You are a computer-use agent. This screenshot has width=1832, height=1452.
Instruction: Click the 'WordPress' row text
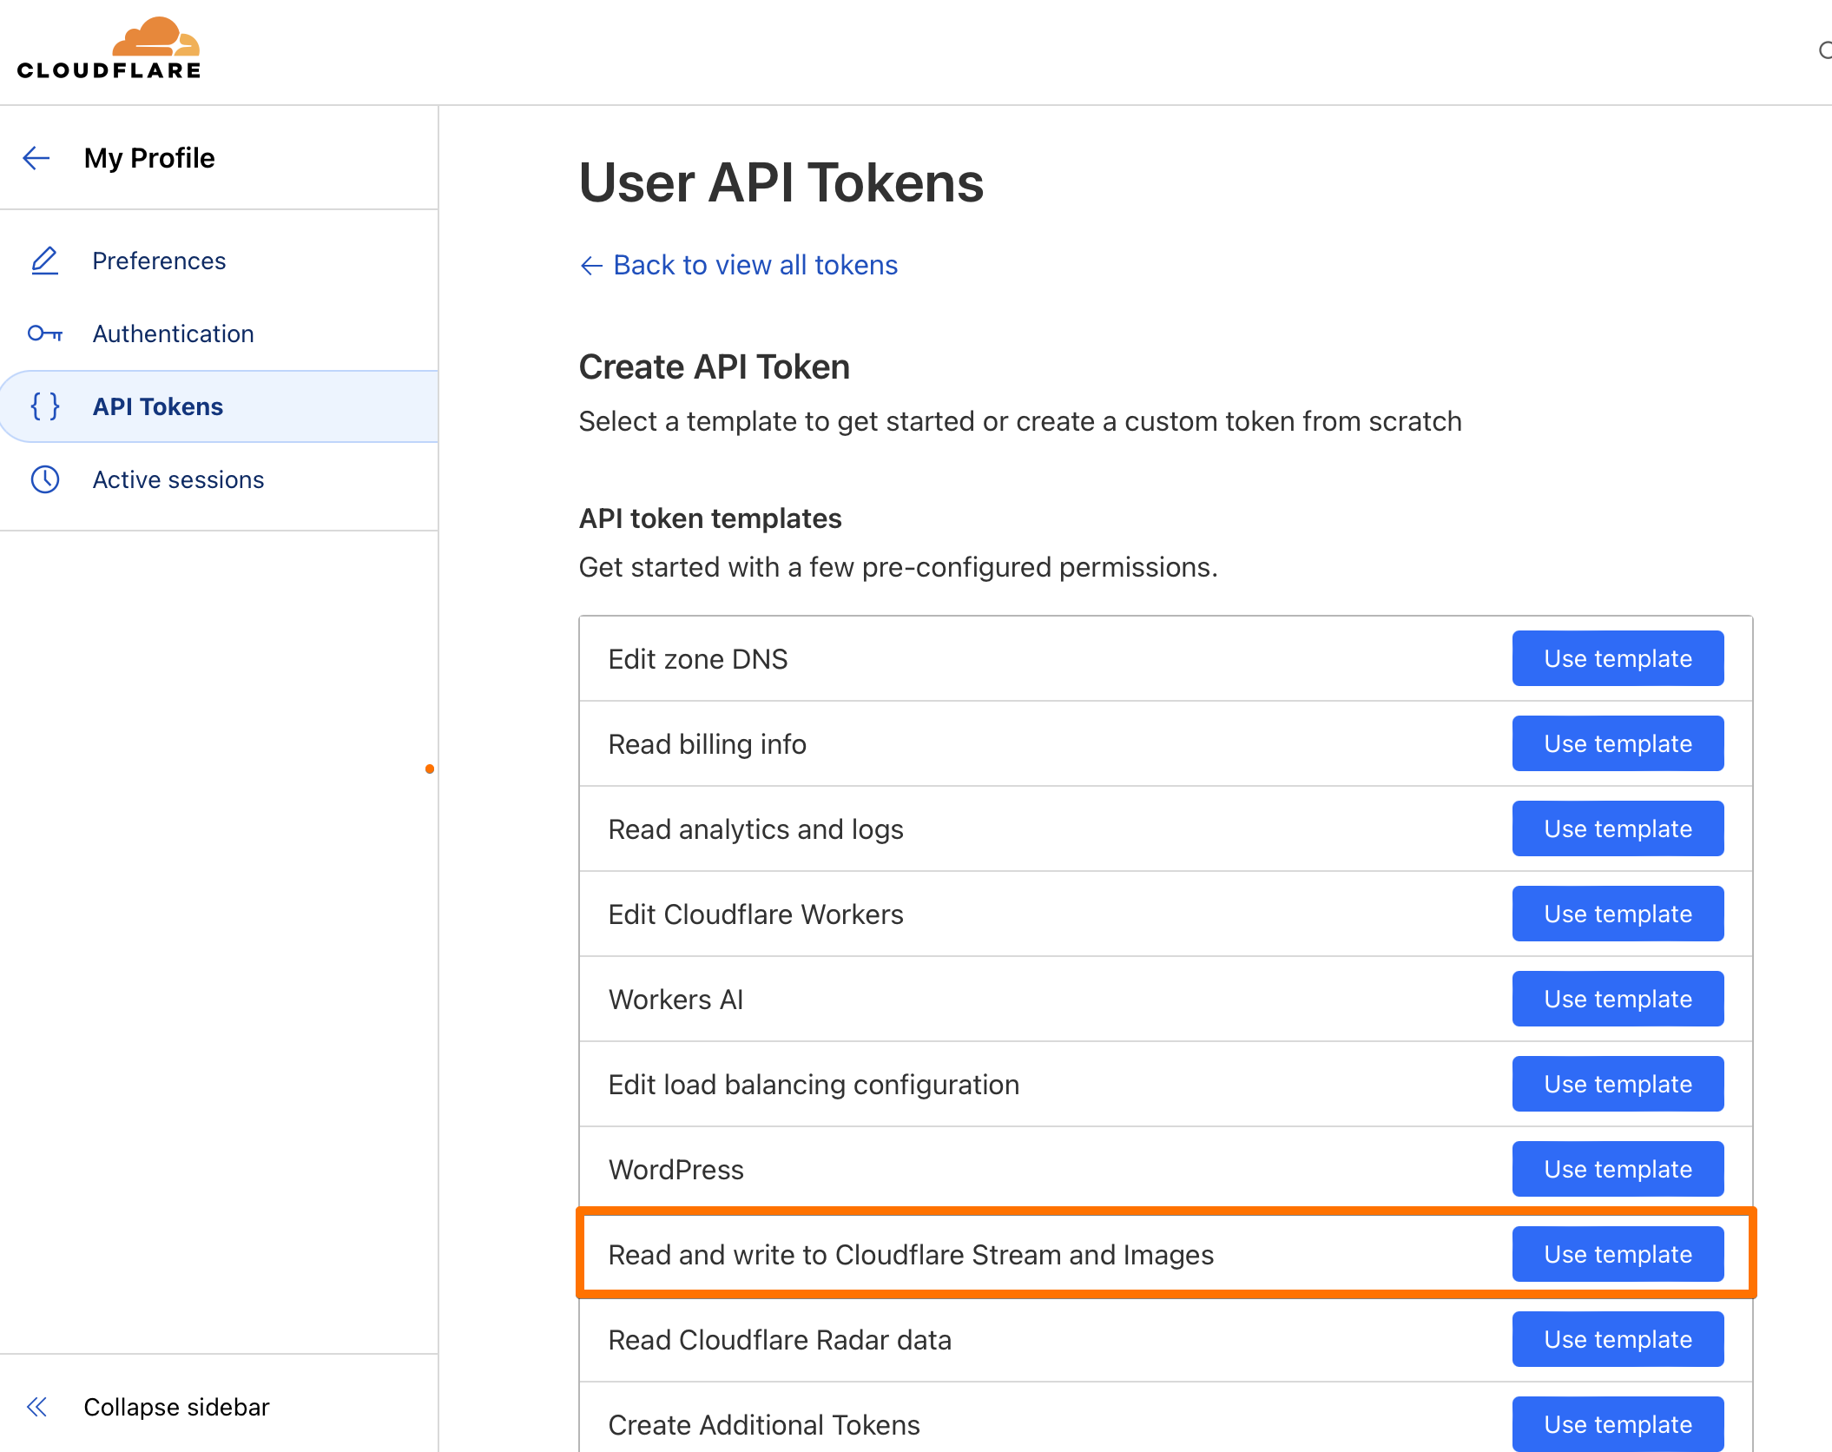pos(675,1170)
